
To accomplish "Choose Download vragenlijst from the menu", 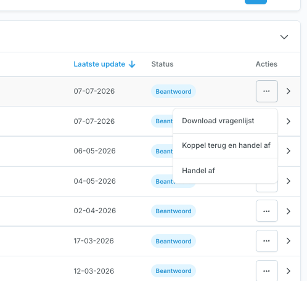I will point(226,121).
